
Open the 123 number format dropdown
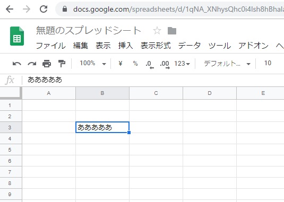(x=182, y=64)
